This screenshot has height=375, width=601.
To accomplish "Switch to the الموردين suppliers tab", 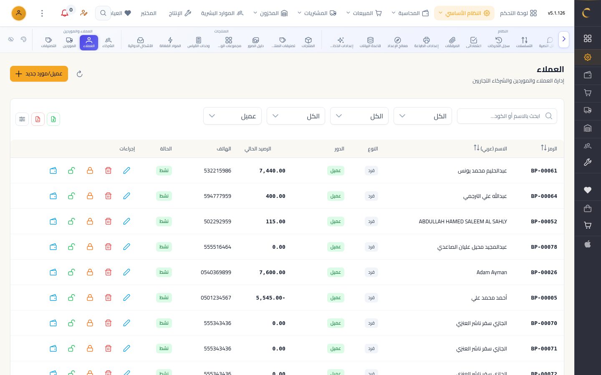I will [x=69, y=42].
